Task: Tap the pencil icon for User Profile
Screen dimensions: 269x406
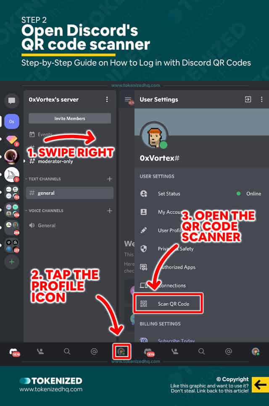Action: pyautogui.click(x=144, y=230)
